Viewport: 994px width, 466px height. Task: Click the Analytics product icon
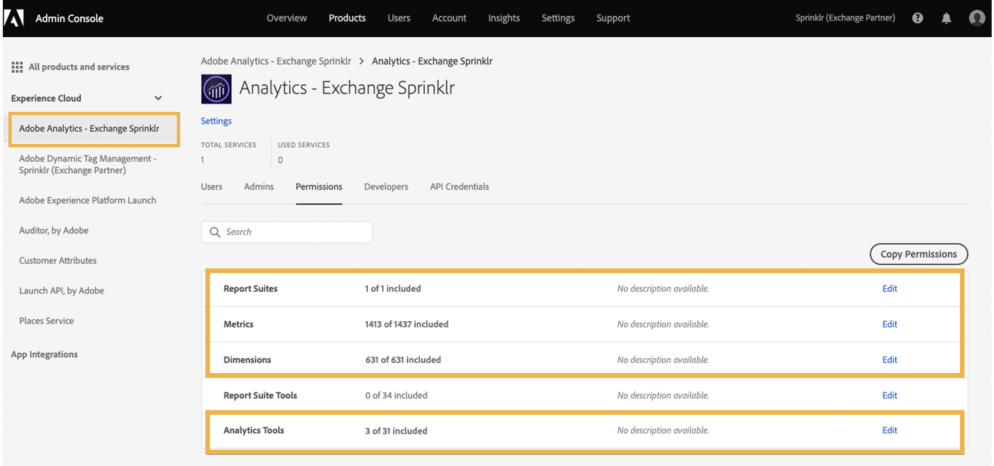point(216,89)
